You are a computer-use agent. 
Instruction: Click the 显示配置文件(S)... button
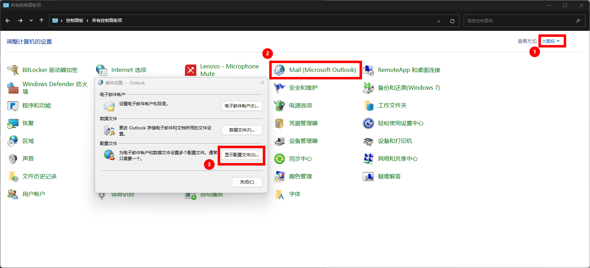click(242, 155)
